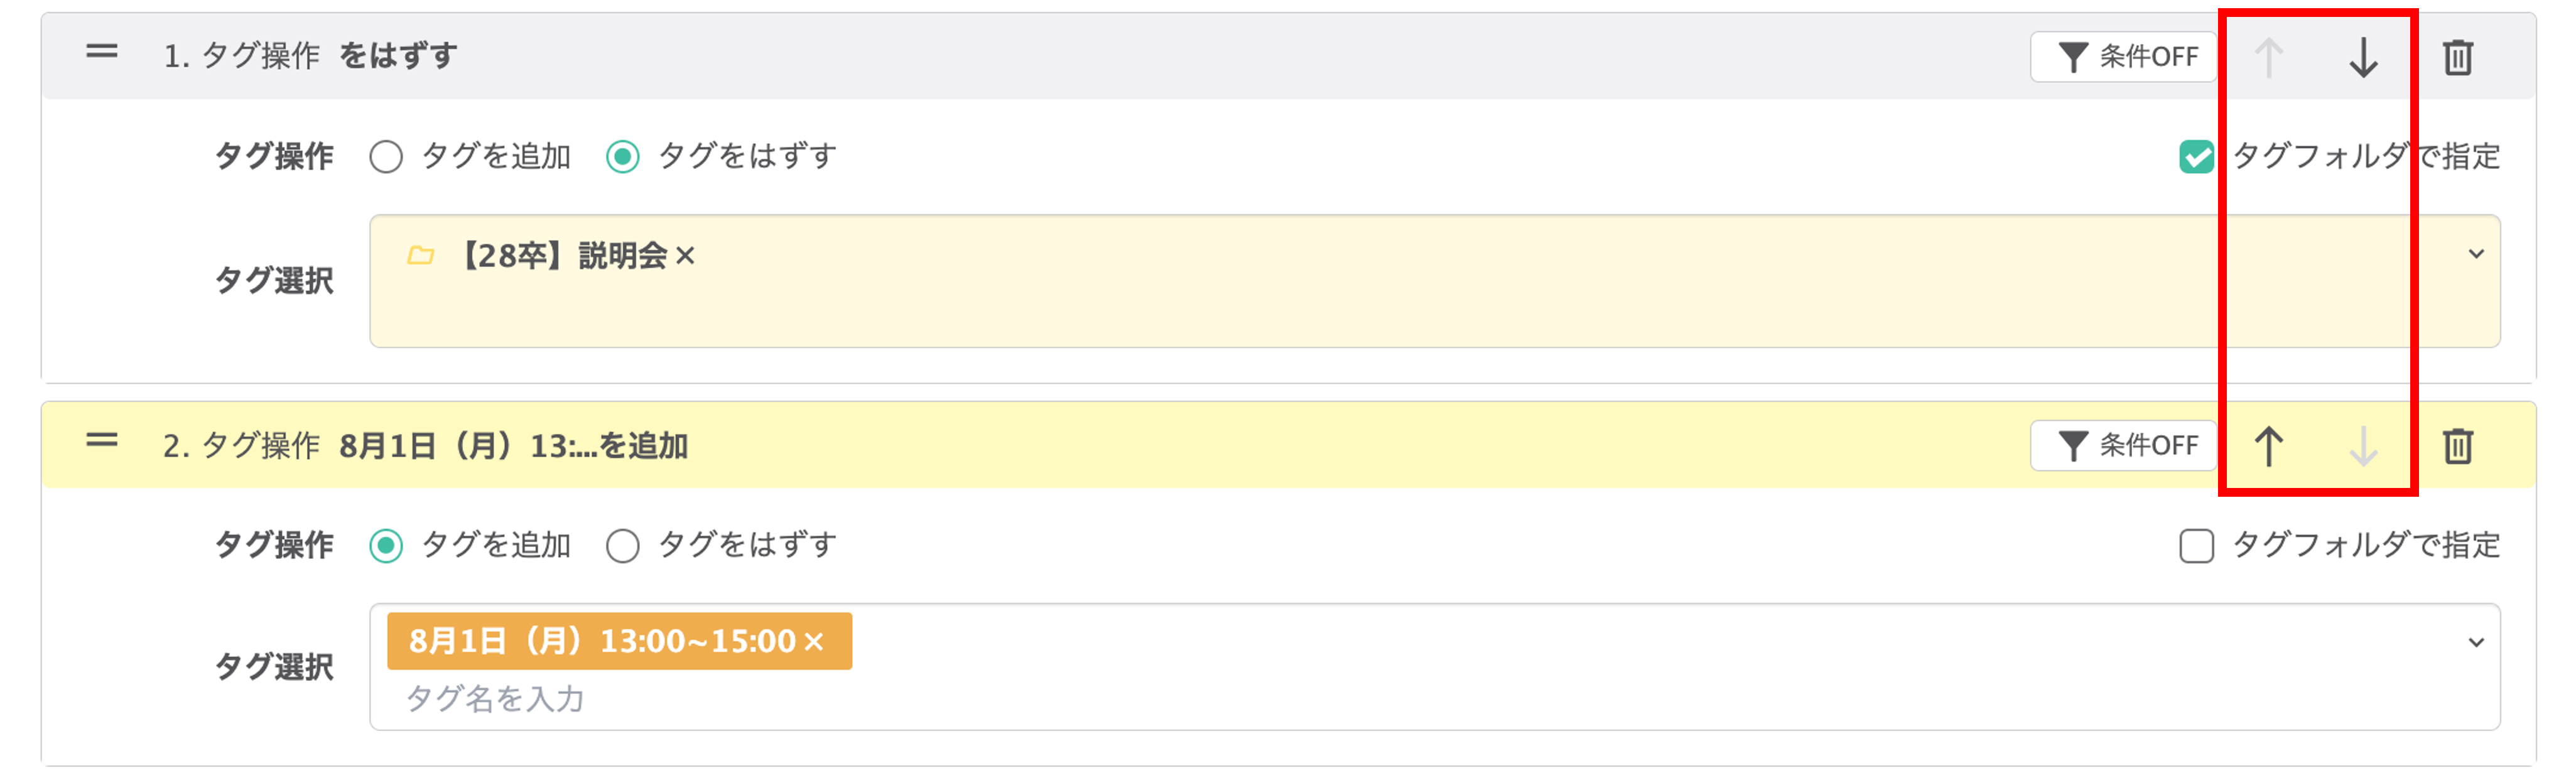The height and width of the screenshot is (780, 2576).
Task: Move action 1 down with arrow
Action: point(2363,57)
